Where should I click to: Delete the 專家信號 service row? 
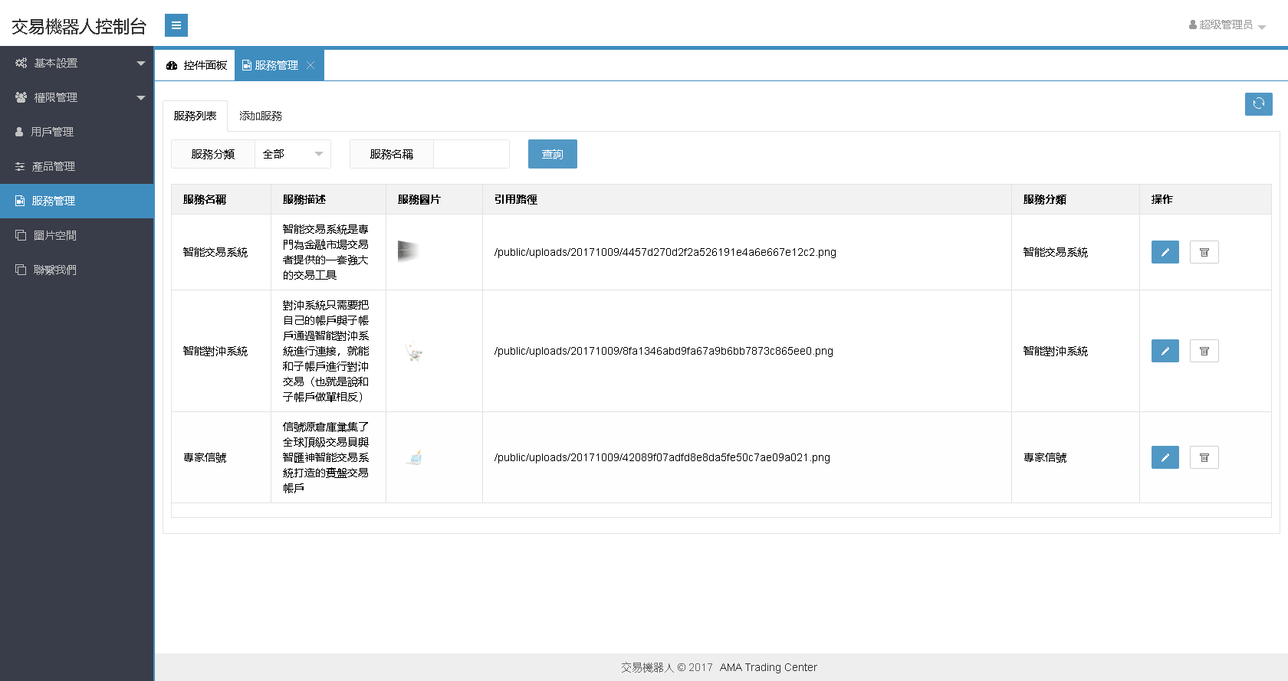point(1204,457)
